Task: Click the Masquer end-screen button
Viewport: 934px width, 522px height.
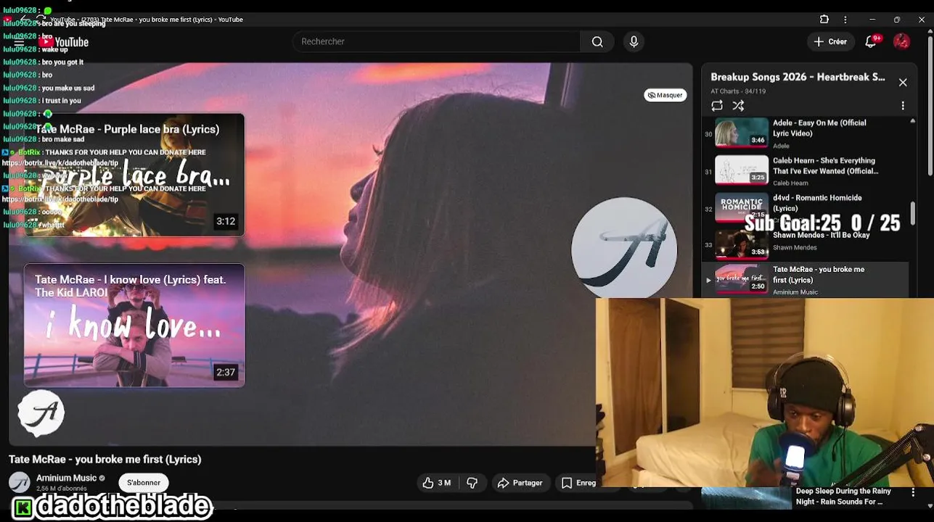Action: click(x=665, y=95)
